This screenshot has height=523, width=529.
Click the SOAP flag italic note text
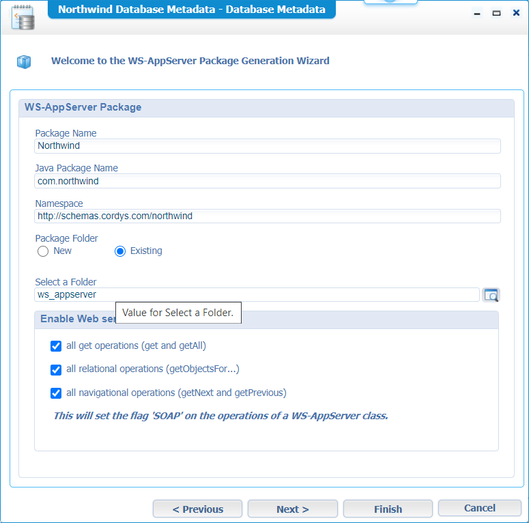(x=220, y=416)
